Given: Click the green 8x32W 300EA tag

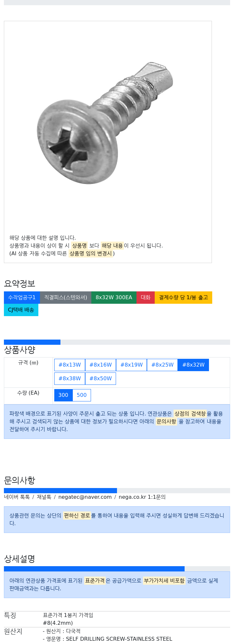Looking at the screenshot, I should pyautogui.click(x=114, y=297).
